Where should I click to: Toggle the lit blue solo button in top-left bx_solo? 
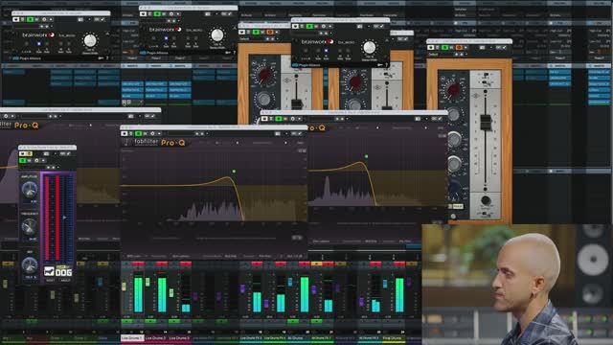click(x=38, y=44)
